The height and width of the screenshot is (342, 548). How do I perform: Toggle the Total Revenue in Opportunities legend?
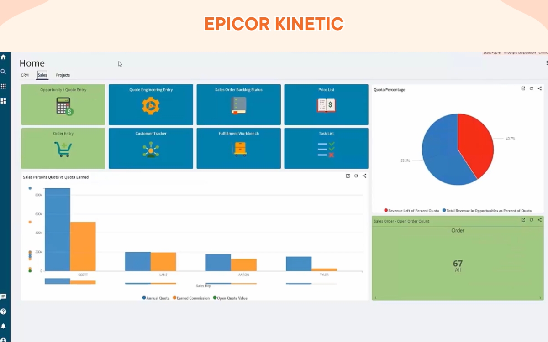tap(487, 210)
